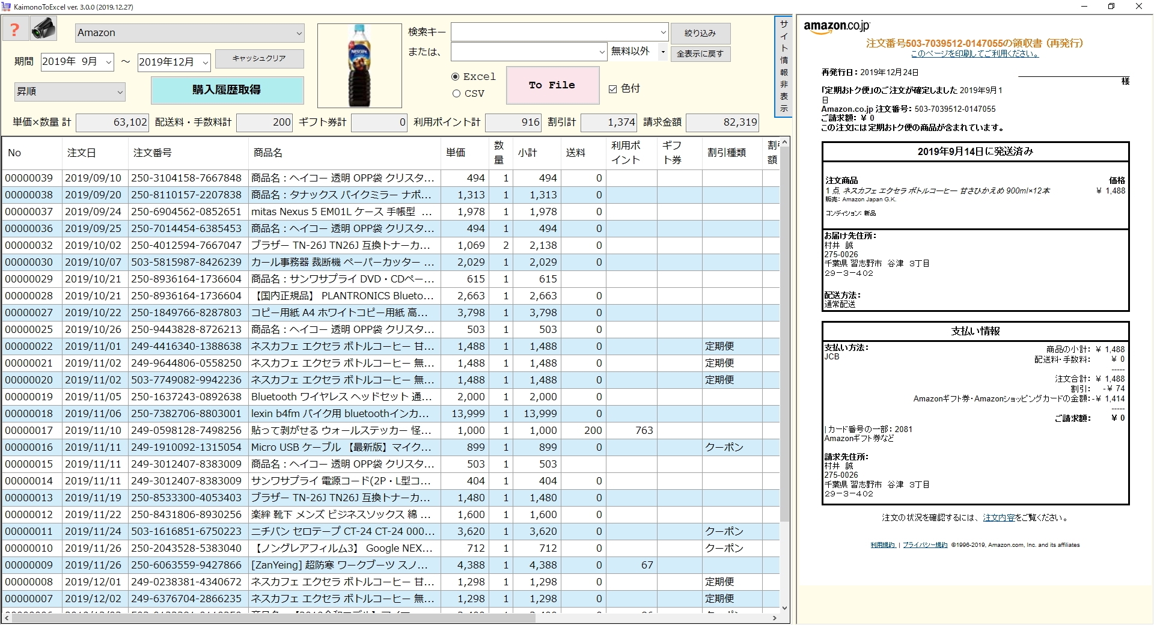1154x625 pixels.
Task: Open the このページを印刷してご利用ください print link
Action: (x=974, y=53)
